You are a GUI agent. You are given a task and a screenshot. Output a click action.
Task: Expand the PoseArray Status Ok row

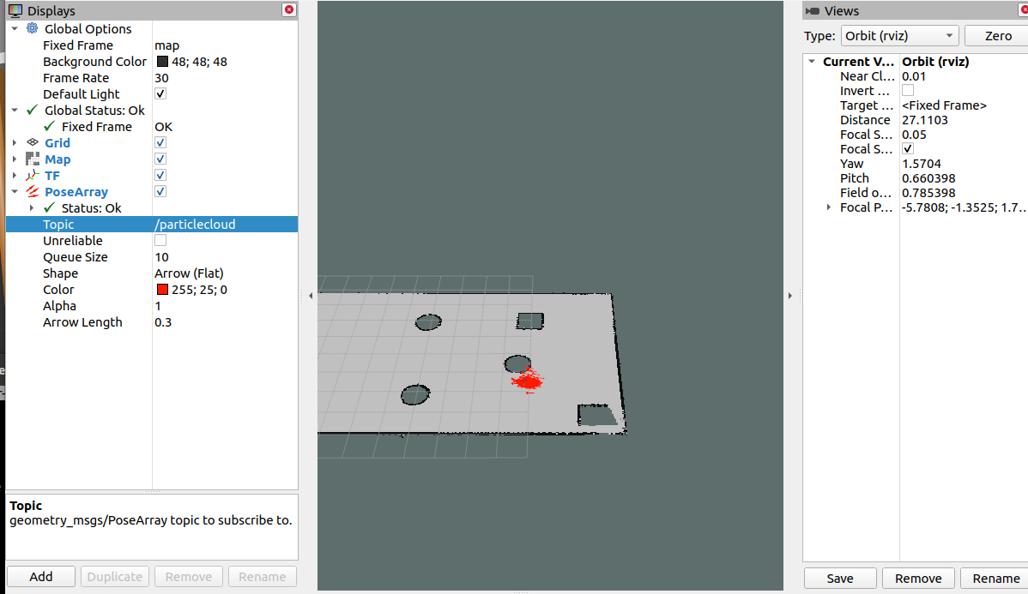32,208
